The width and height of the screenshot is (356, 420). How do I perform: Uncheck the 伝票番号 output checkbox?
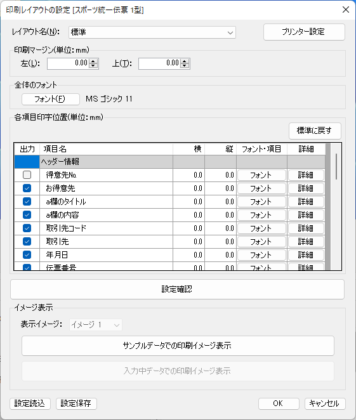tap(27, 267)
